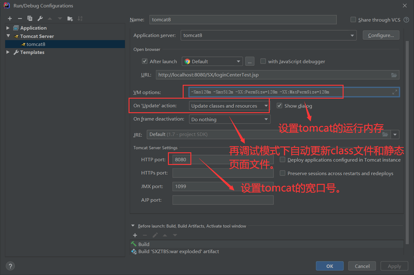This screenshot has width=414, height=275.
Task: Click the Tomcat Server category icon
Action: click(16, 36)
